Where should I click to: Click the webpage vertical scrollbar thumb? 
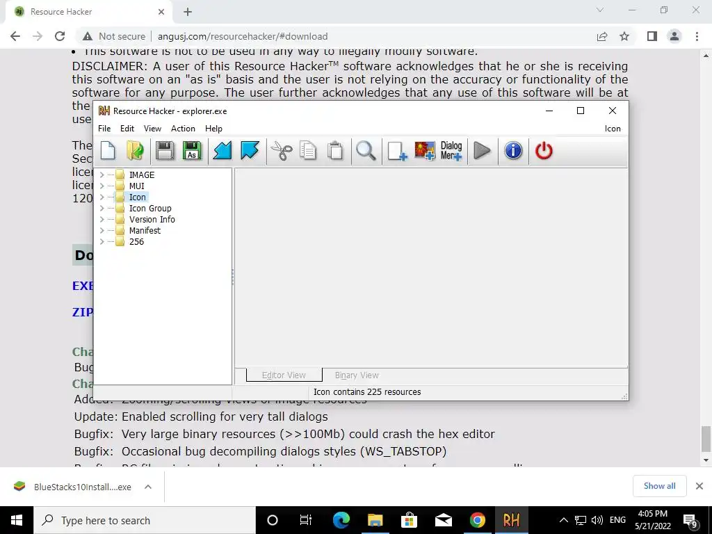point(706,439)
